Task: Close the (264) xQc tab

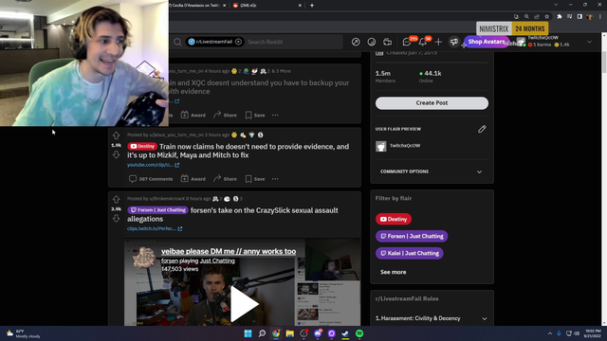Action: pyautogui.click(x=300, y=6)
